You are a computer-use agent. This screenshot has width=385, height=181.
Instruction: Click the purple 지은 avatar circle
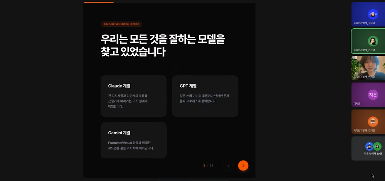[373, 95]
